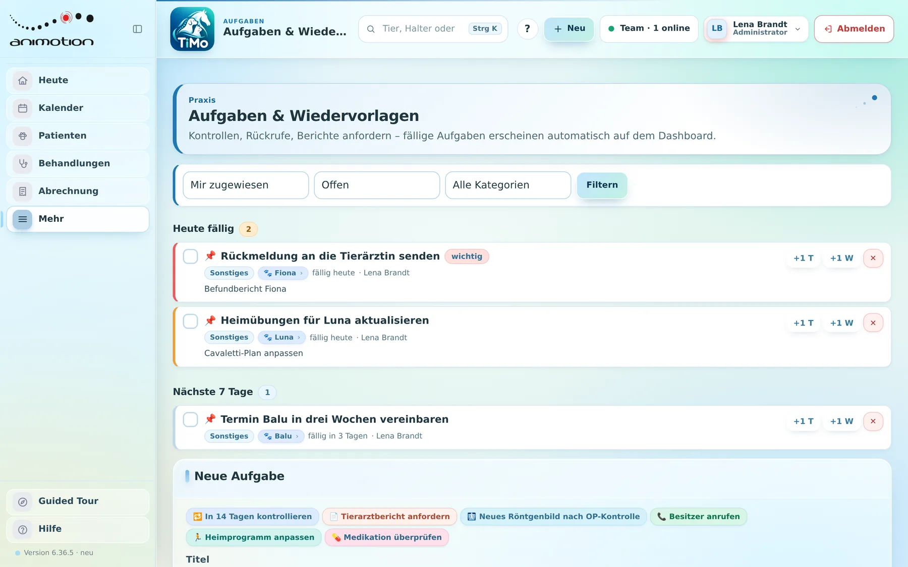Click the LB user avatar
The width and height of the screenshot is (908, 567).
pyautogui.click(x=717, y=29)
